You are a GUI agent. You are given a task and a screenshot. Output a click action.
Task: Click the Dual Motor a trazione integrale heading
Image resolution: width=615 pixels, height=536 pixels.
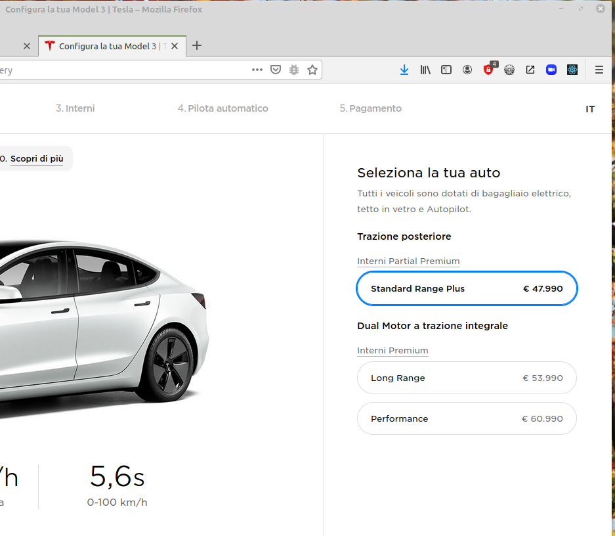pyautogui.click(x=433, y=326)
